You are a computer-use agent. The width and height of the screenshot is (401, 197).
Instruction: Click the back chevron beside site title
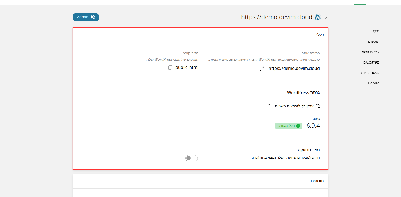pyautogui.click(x=326, y=17)
